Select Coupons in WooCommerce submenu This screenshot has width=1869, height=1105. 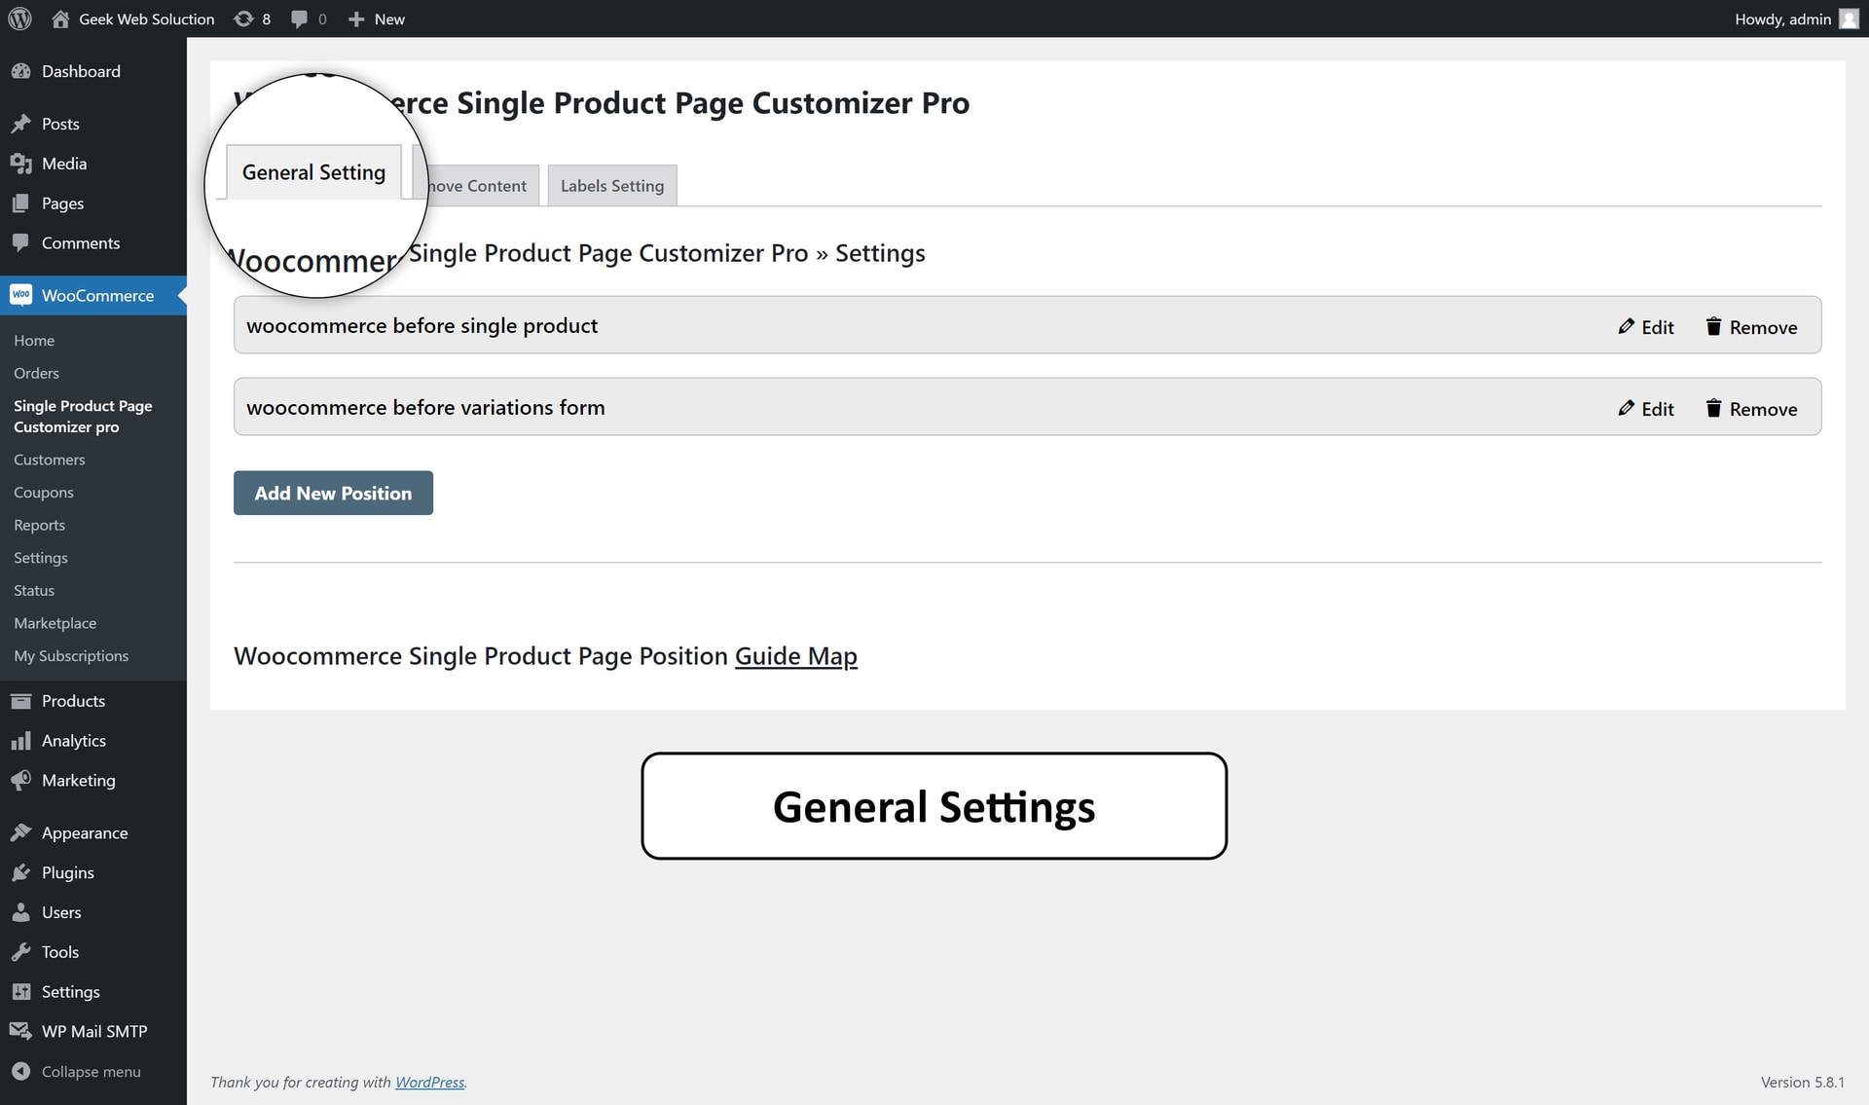(x=44, y=493)
